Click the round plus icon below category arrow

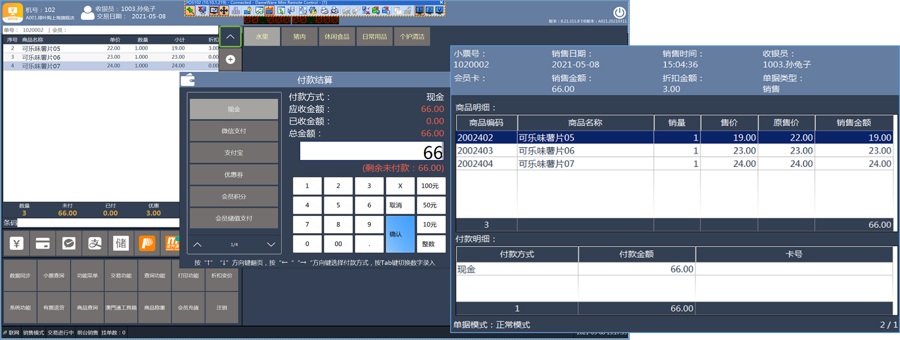(x=230, y=59)
